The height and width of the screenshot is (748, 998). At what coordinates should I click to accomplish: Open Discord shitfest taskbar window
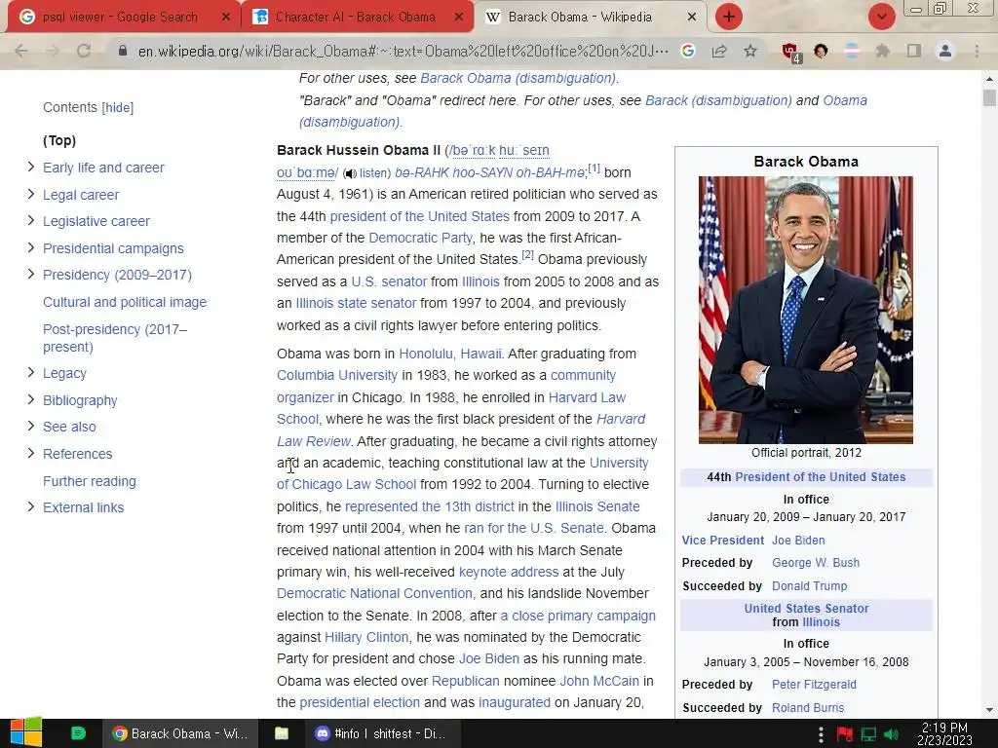point(381,733)
